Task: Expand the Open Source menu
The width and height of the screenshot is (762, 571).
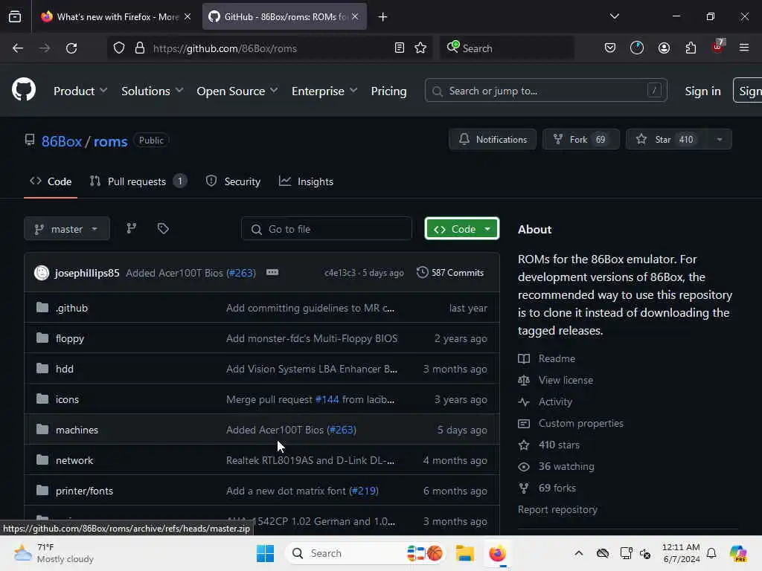Action: click(x=237, y=91)
